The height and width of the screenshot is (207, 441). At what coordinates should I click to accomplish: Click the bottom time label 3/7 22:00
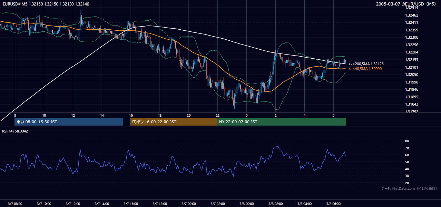click(x=218, y=204)
